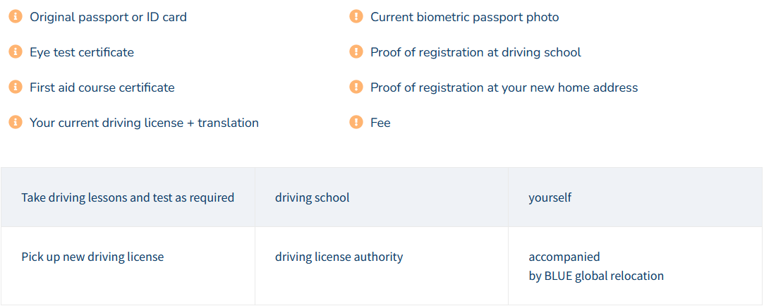Click the exclamation icon beside biometric passport photo
Screen dimensions: 764x306
(356, 16)
